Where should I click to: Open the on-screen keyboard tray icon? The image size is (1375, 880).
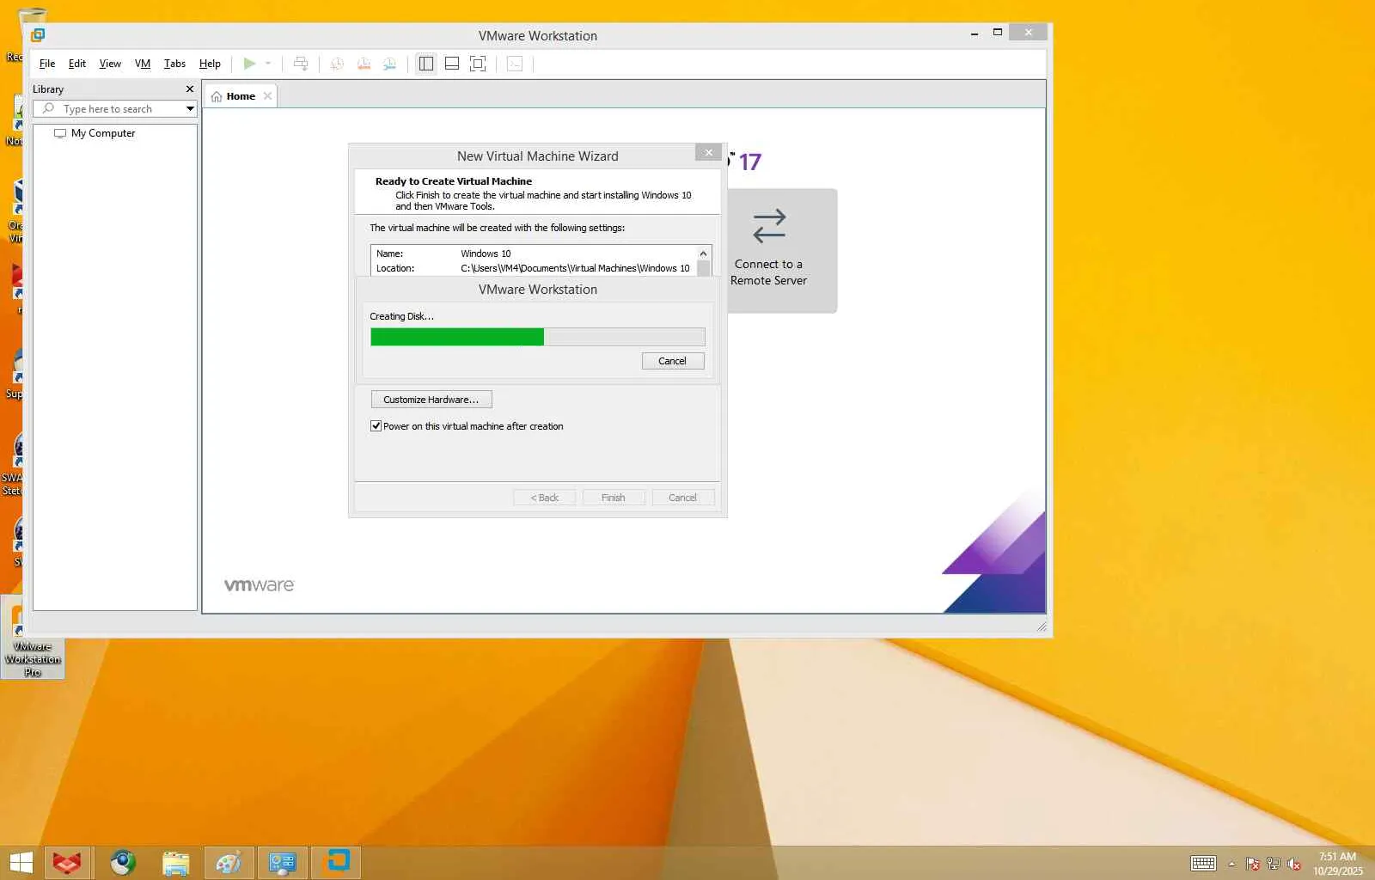[x=1203, y=864]
